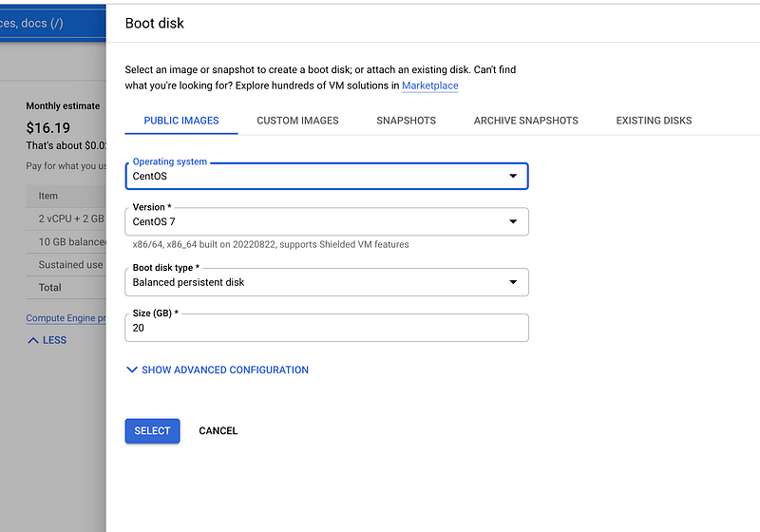Click the up chevron next to LESS
Viewport: 760px width, 532px height.
click(33, 340)
